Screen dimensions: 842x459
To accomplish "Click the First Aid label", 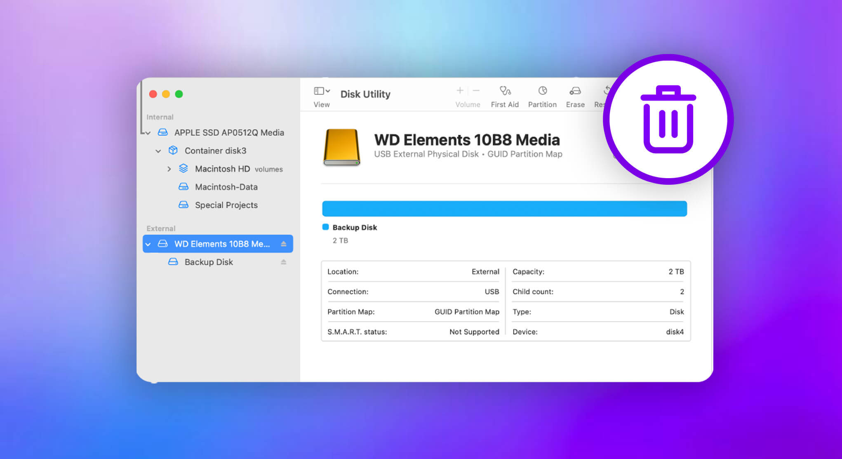I will (x=505, y=104).
